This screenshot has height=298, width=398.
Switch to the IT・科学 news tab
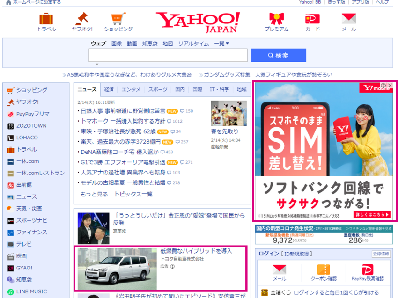[x=219, y=89]
